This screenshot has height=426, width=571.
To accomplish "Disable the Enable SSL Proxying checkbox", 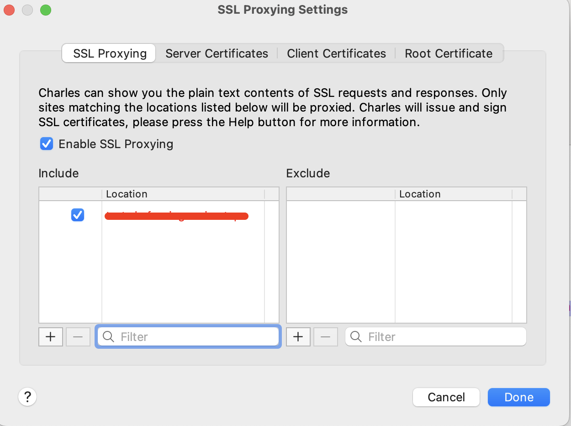I will coord(47,144).
